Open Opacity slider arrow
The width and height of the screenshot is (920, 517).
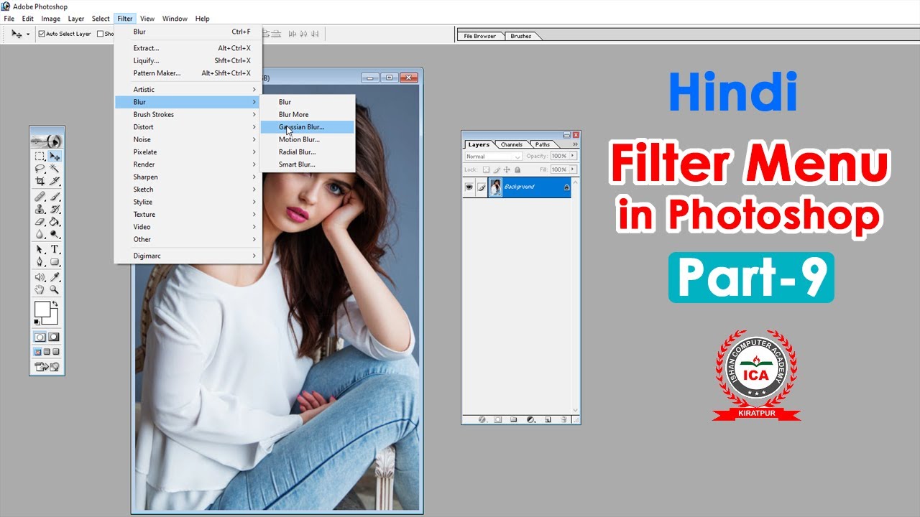tap(573, 156)
